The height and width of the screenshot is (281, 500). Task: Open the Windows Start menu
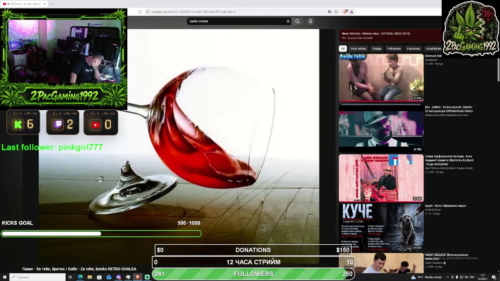point(4,277)
